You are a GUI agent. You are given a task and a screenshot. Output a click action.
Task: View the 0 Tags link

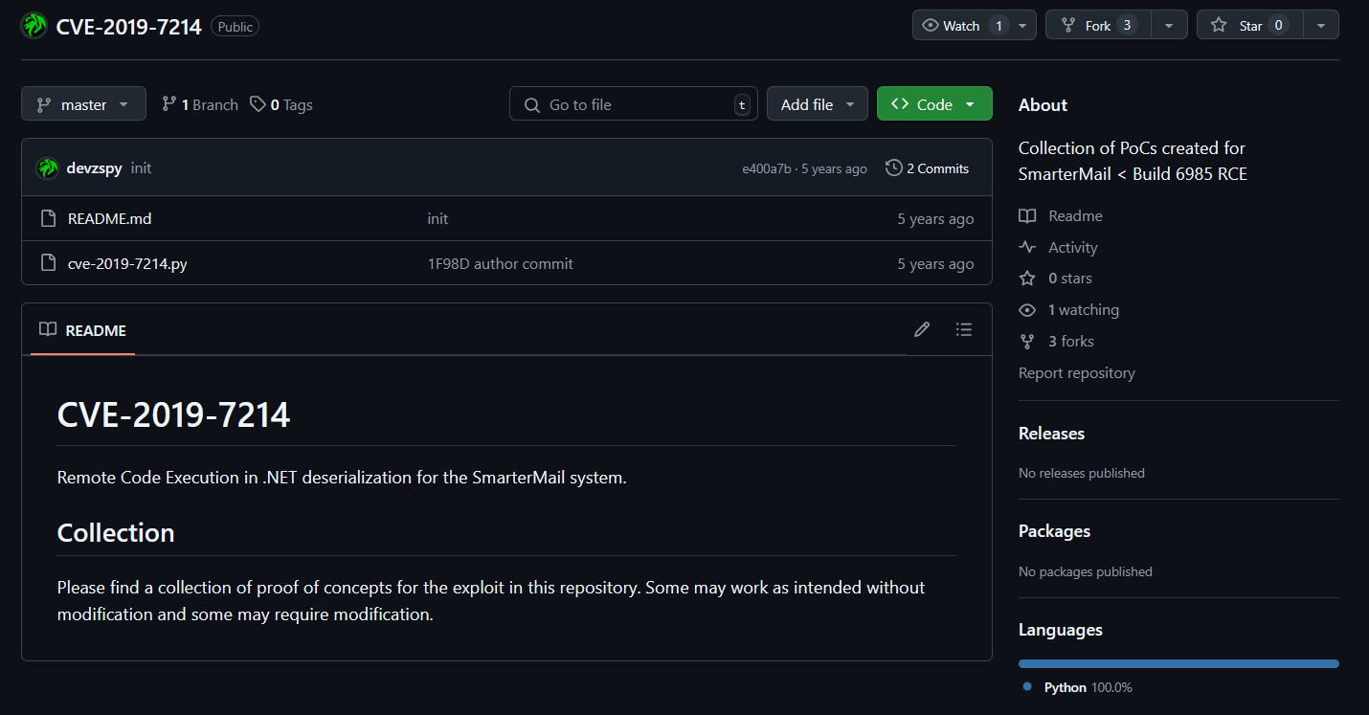click(281, 104)
